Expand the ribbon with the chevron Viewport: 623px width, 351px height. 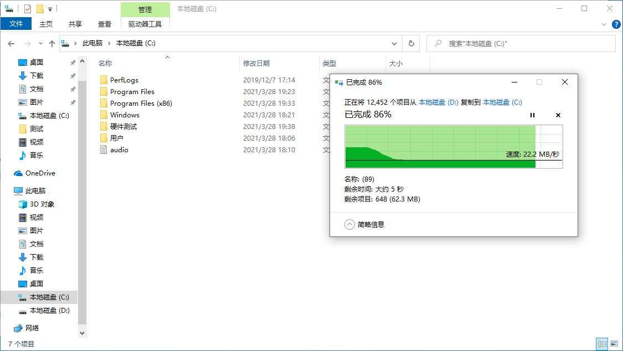point(604,24)
